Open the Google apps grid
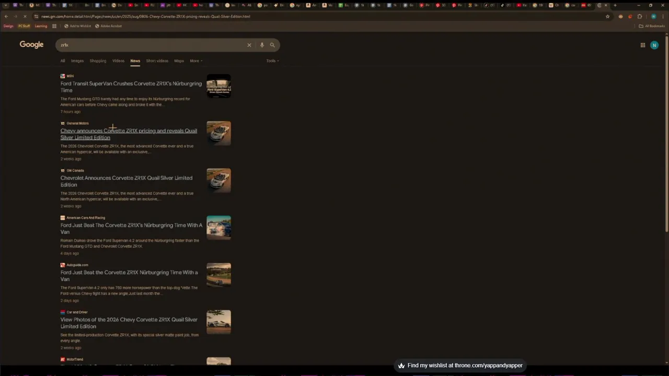The image size is (669, 376). point(643,45)
